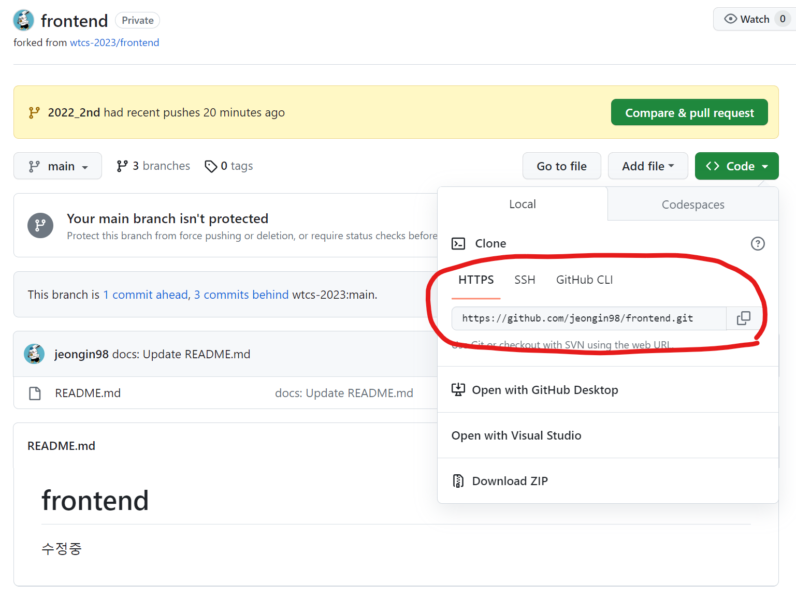
Task: Click the file icon beside README.md row
Action: point(35,393)
